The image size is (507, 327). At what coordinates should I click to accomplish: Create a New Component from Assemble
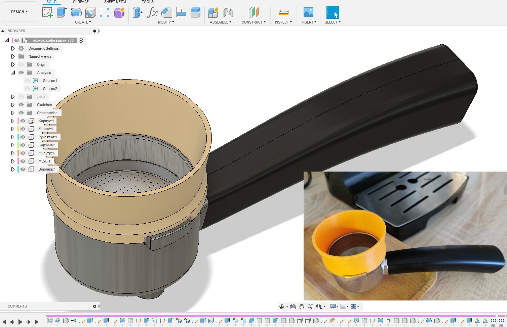coord(213,13)
